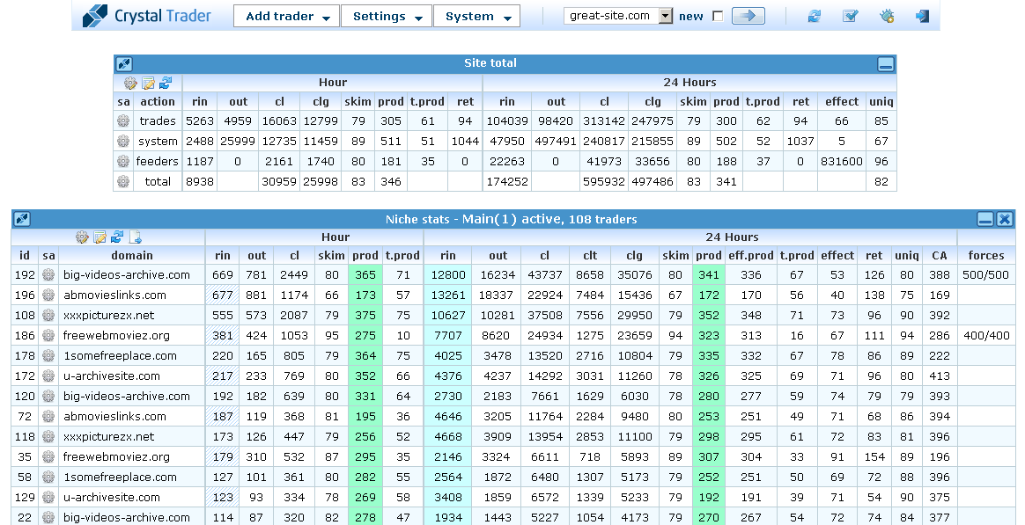Click the abmovieslinks.com domain with id 196

pos(114,295)
